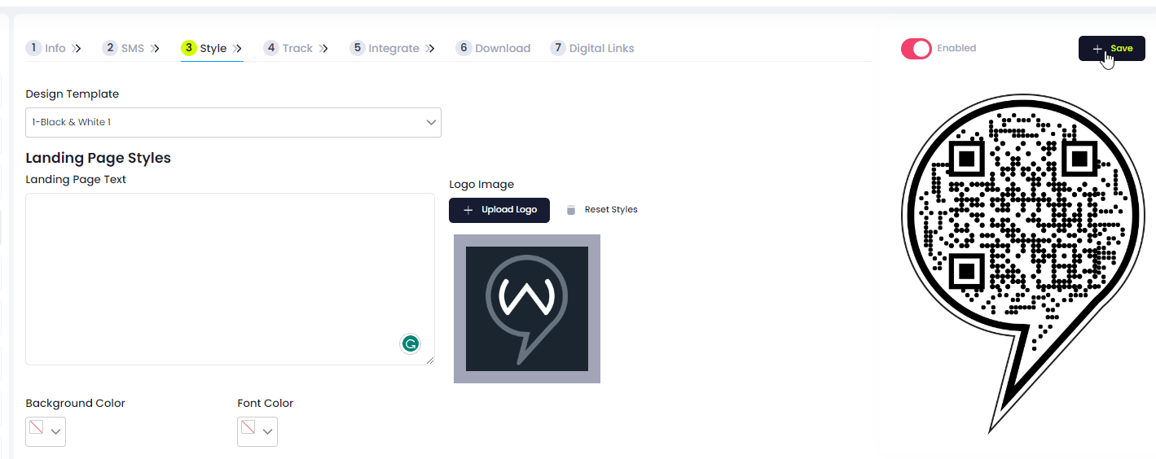Open the Digital Links step tab

click(x=592, y=48)
